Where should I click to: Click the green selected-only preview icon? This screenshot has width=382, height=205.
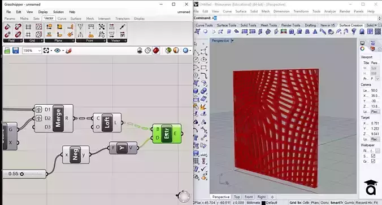click(x=168, y=51)
